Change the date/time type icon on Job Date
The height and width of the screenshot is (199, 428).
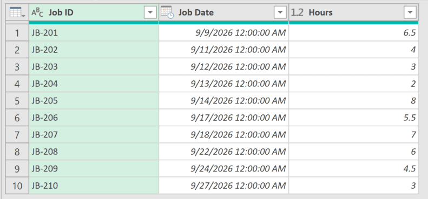click(167, 12)
